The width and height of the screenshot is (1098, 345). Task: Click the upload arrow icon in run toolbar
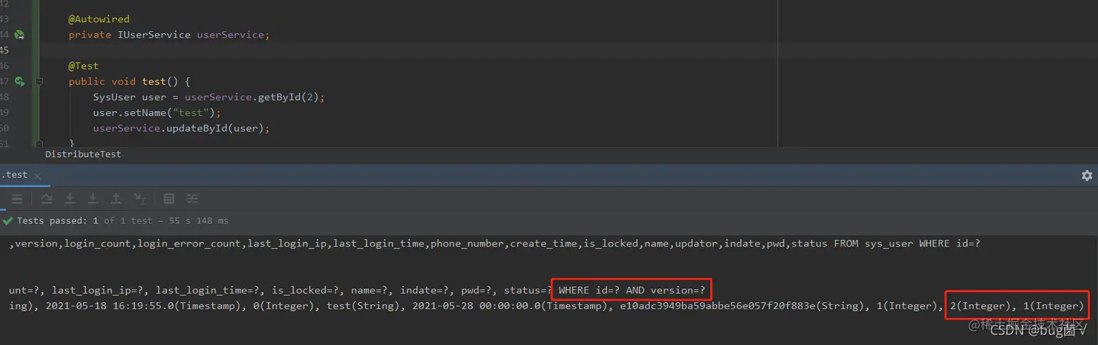(x=116, y=199)
